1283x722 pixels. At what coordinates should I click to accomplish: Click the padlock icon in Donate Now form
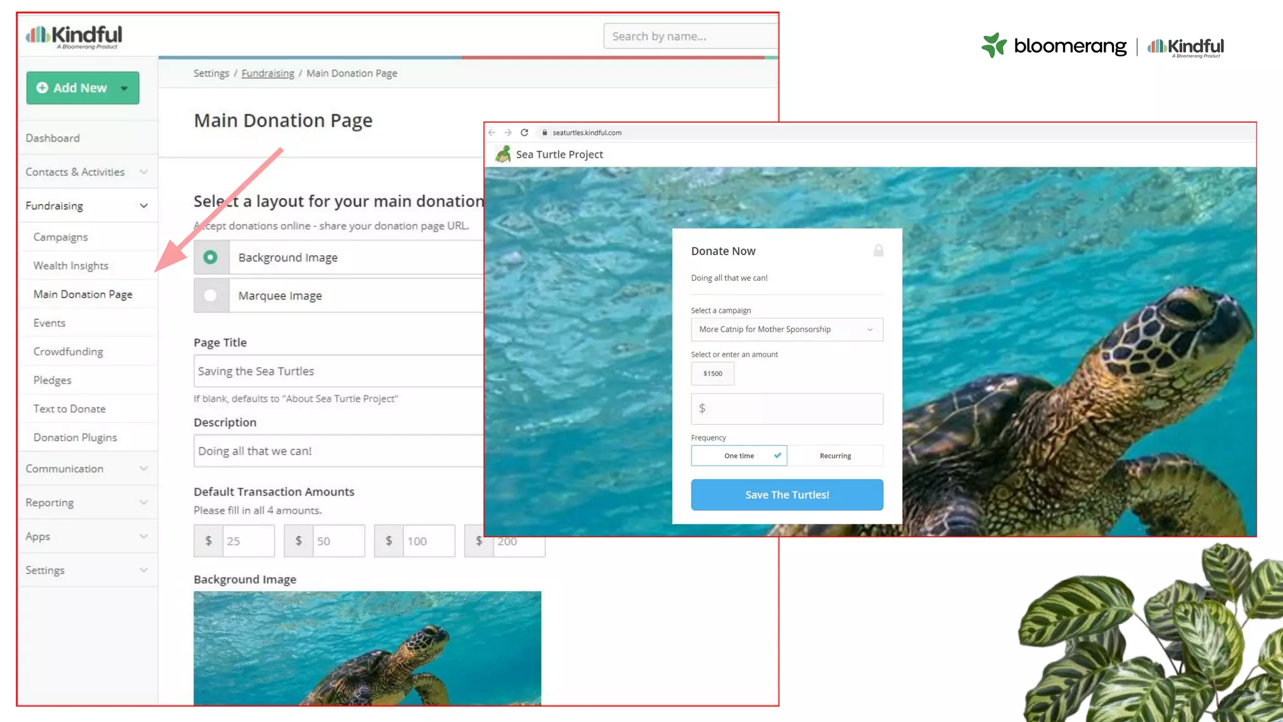[x=878, y=251]
